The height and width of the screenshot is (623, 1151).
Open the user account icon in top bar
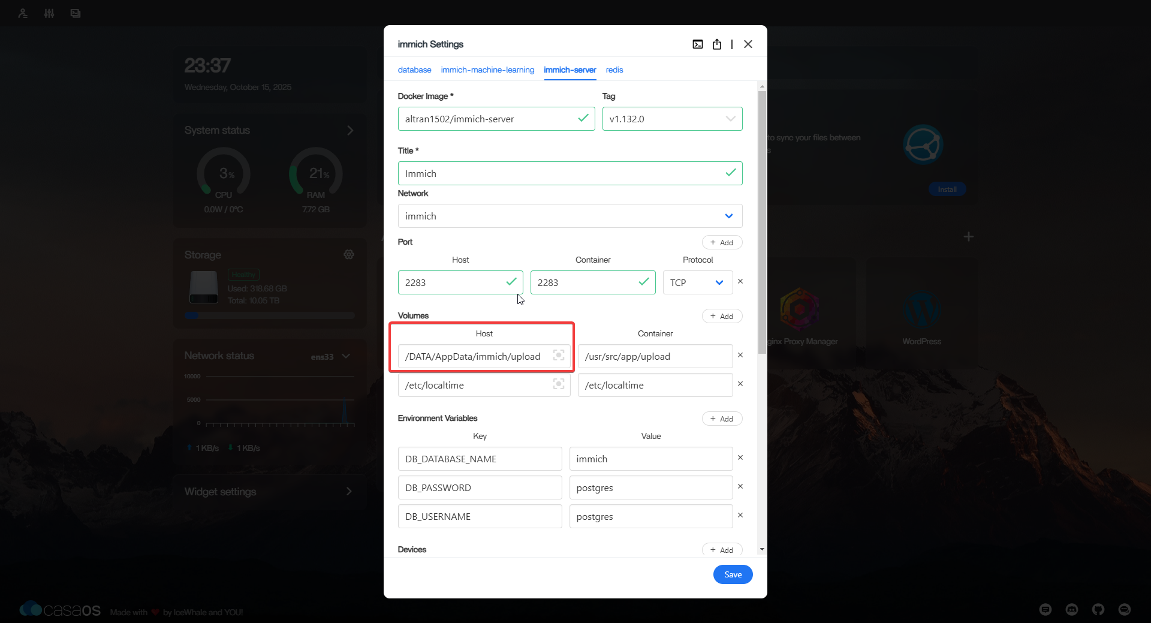click(23, 13)
